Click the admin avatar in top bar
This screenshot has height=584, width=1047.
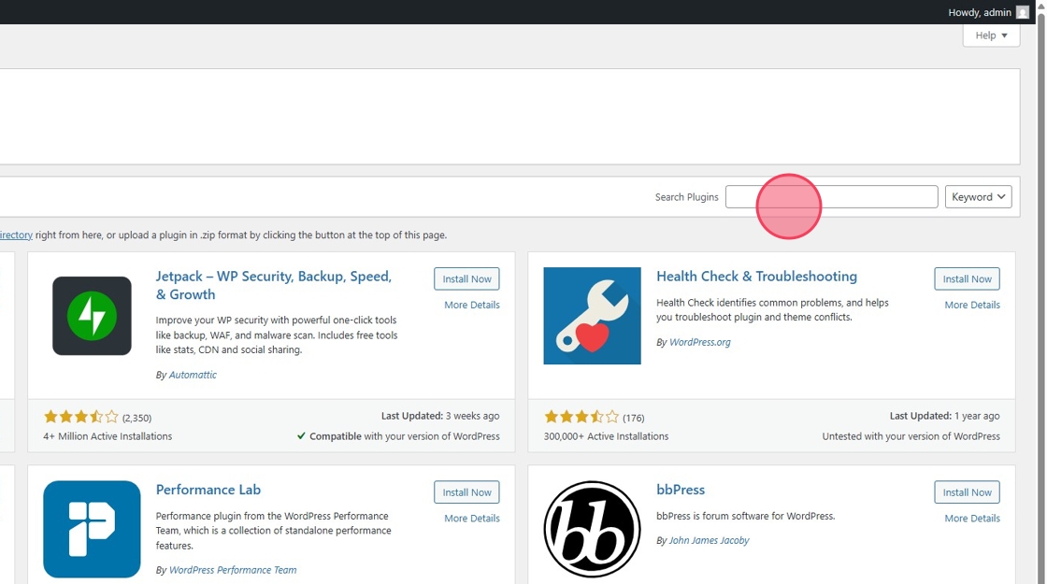click(1023, 12)
